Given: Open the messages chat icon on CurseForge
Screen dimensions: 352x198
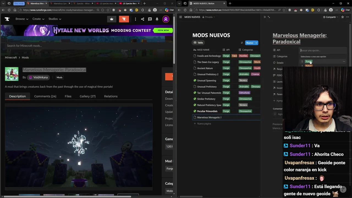Looking at the screenshot, I should (x=150, y=19).
